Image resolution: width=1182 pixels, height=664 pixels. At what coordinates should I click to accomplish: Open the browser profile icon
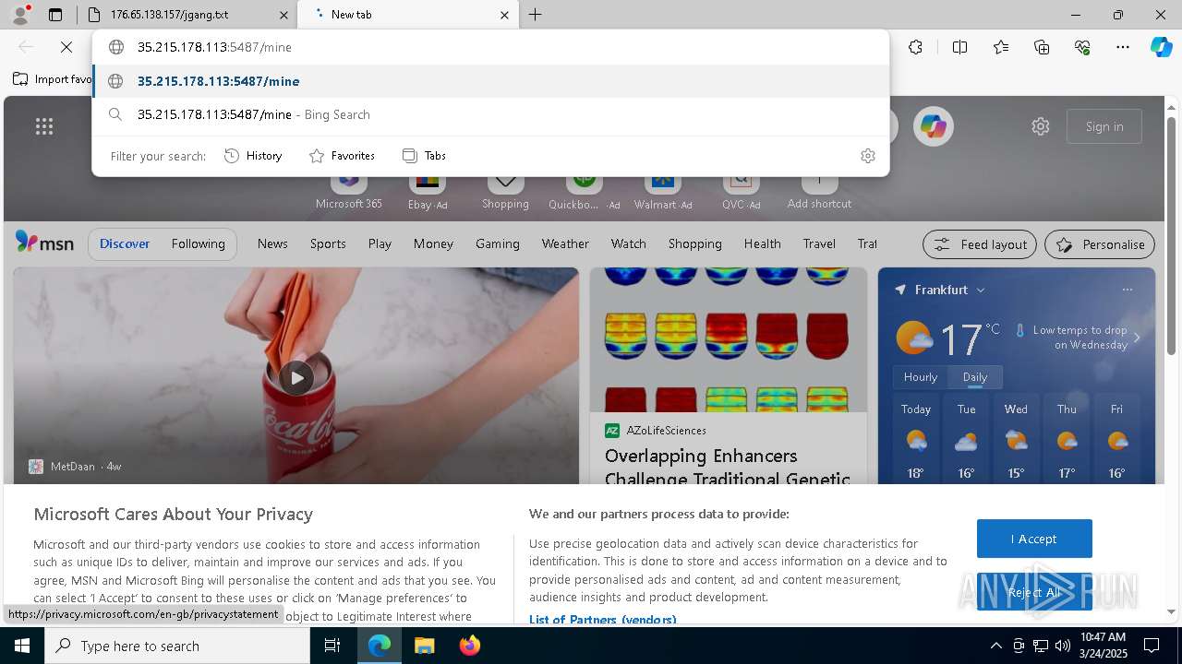click(x=19, y=15)
